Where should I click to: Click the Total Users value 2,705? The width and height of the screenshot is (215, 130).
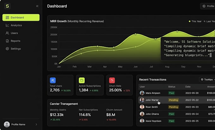tap(55, 90)
